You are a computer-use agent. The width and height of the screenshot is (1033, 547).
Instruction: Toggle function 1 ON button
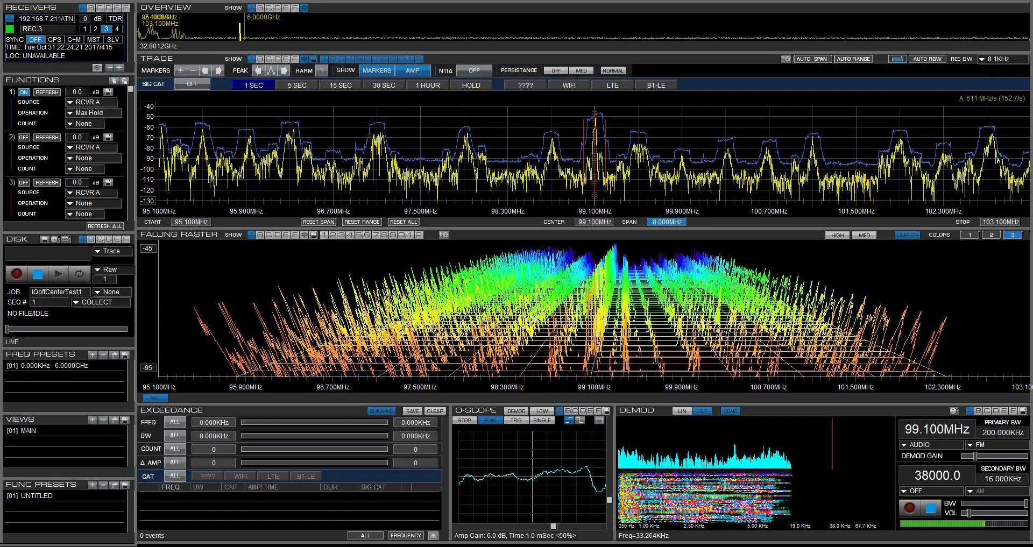tap(24, 93)
